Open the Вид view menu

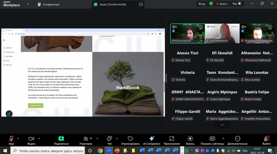(x=236, y=4)
